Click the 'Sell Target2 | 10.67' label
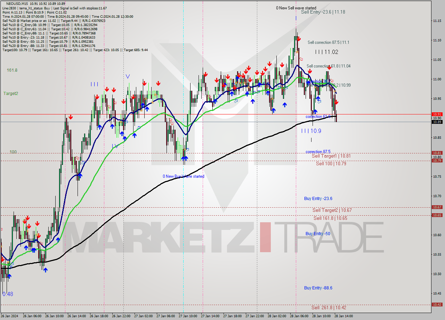Viewport: 445px width, 320px height. coord(332,210)
